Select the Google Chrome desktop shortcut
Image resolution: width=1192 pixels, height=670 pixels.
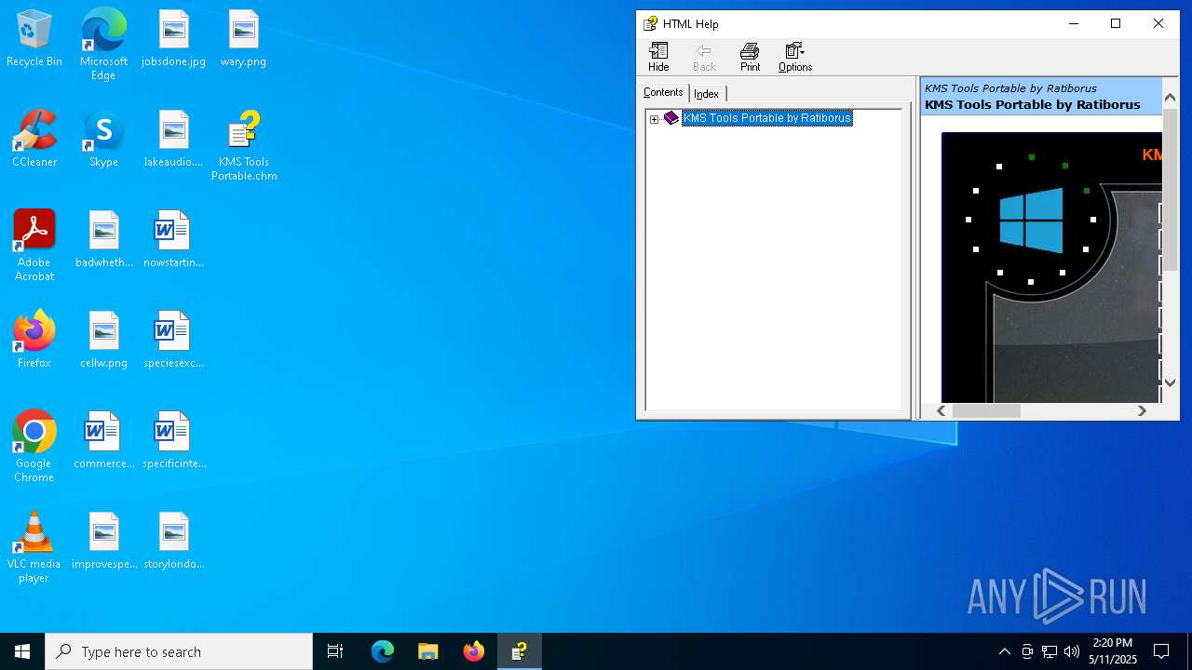point(34,447)
